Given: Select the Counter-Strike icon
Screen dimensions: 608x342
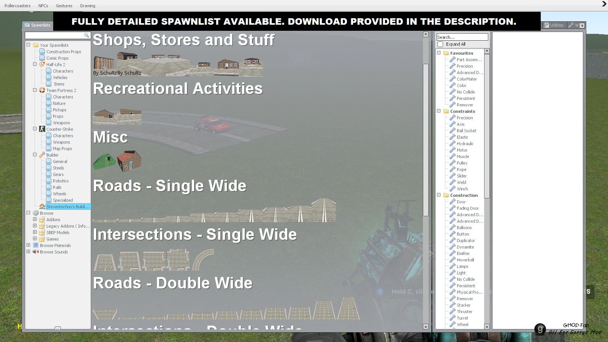Looking at the screenshot, I should click(x=42, y=129).
